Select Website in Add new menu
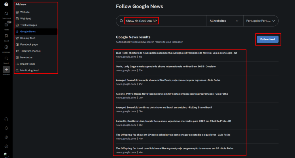295x158 pixels. [36, 12]
